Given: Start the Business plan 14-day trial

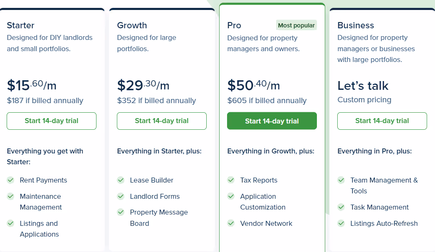Looking at the screenshot, I should (x=382, y=121).
